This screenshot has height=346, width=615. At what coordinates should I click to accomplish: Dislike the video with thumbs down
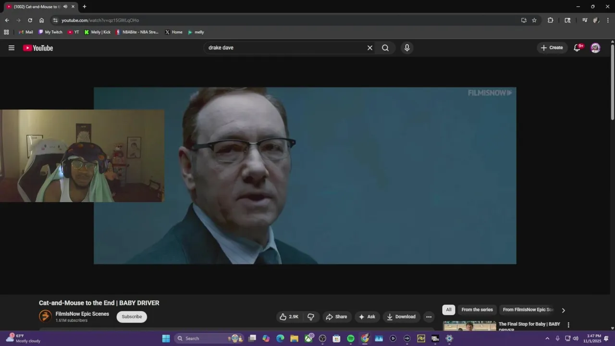[x=311, y=317]
